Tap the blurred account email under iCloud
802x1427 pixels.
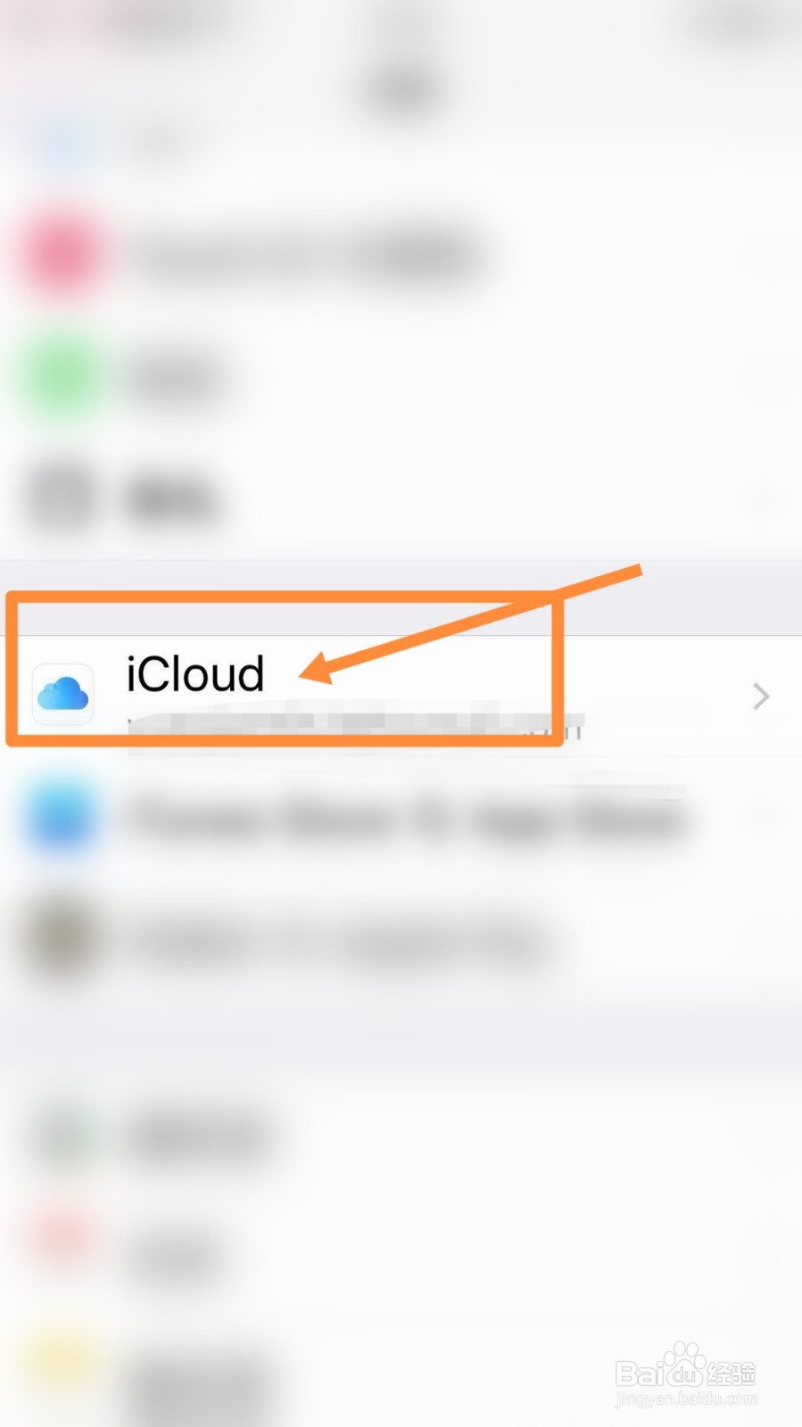(355, 724)
